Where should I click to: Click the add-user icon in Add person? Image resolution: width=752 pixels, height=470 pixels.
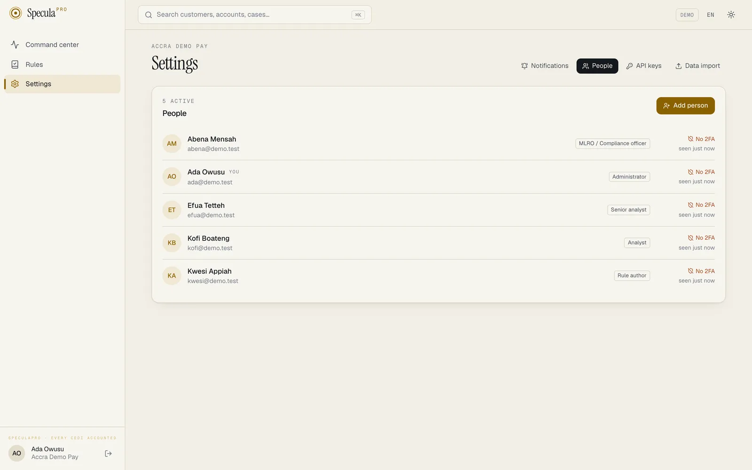click(x=666, y=106)
